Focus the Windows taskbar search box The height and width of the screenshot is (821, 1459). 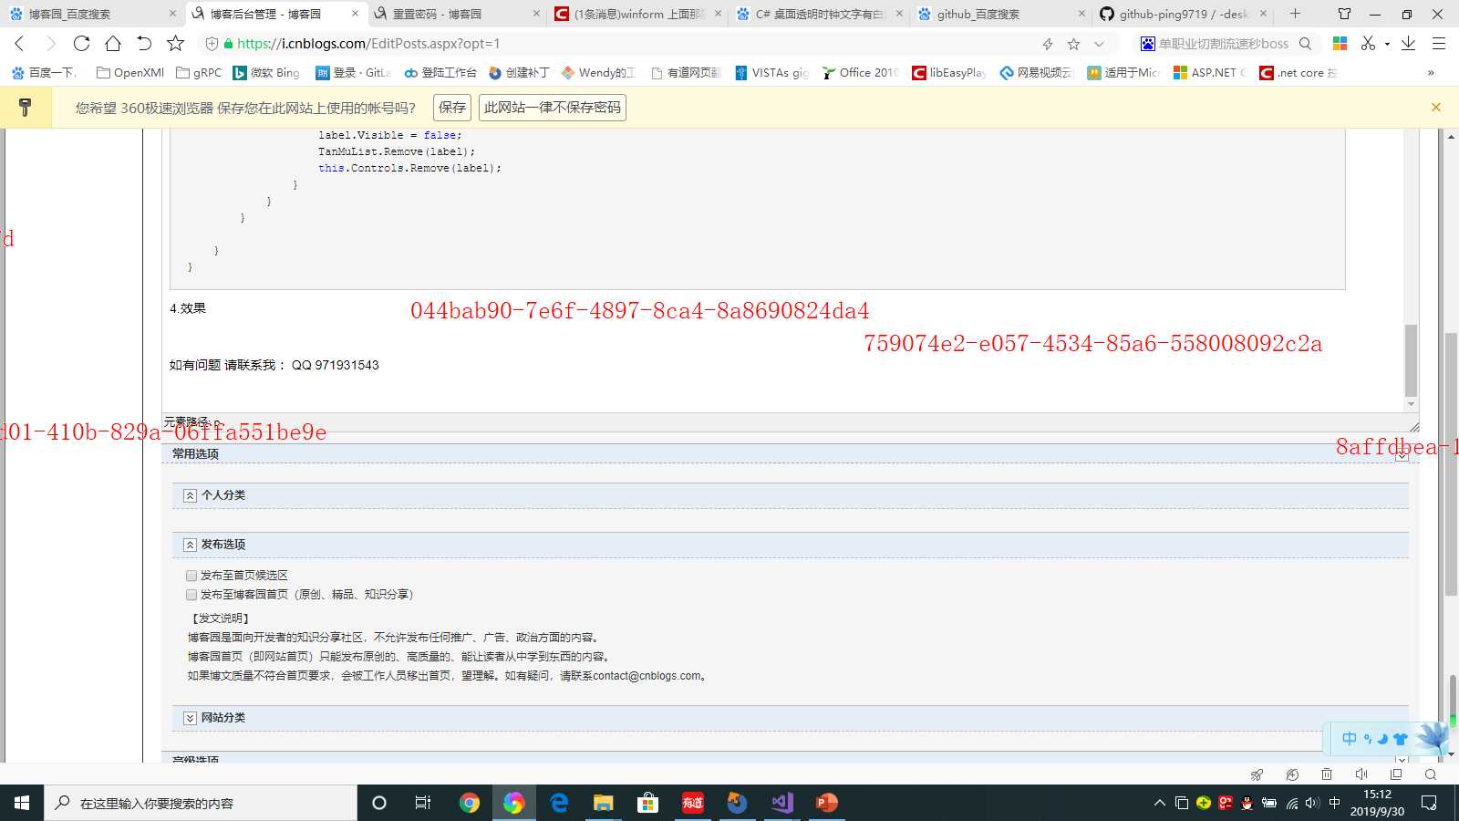pyautogui.click(x=201, y=803)
